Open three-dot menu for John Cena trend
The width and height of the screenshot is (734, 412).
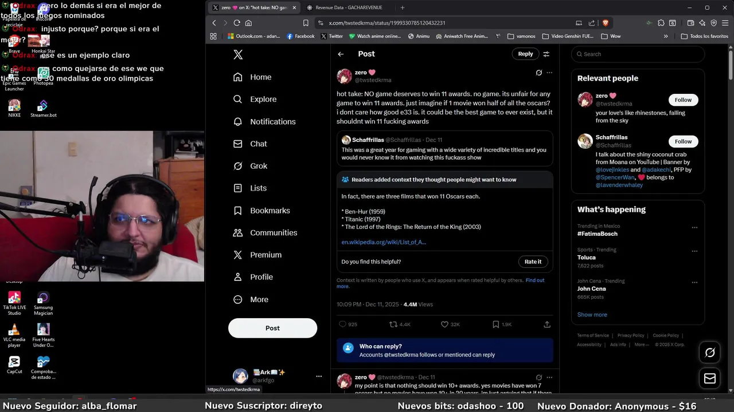tap(694, 282)
